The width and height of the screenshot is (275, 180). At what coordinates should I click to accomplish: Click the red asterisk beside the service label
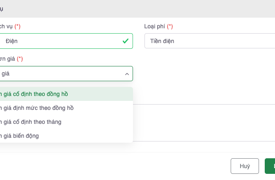18,26
